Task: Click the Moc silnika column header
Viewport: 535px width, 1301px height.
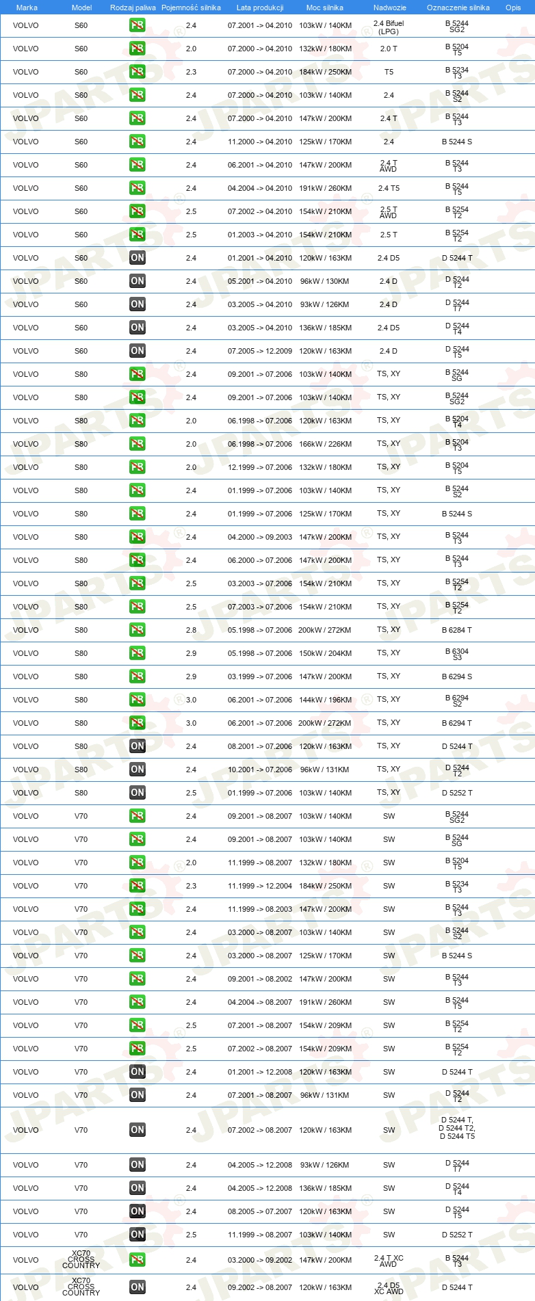Action: 325,8
